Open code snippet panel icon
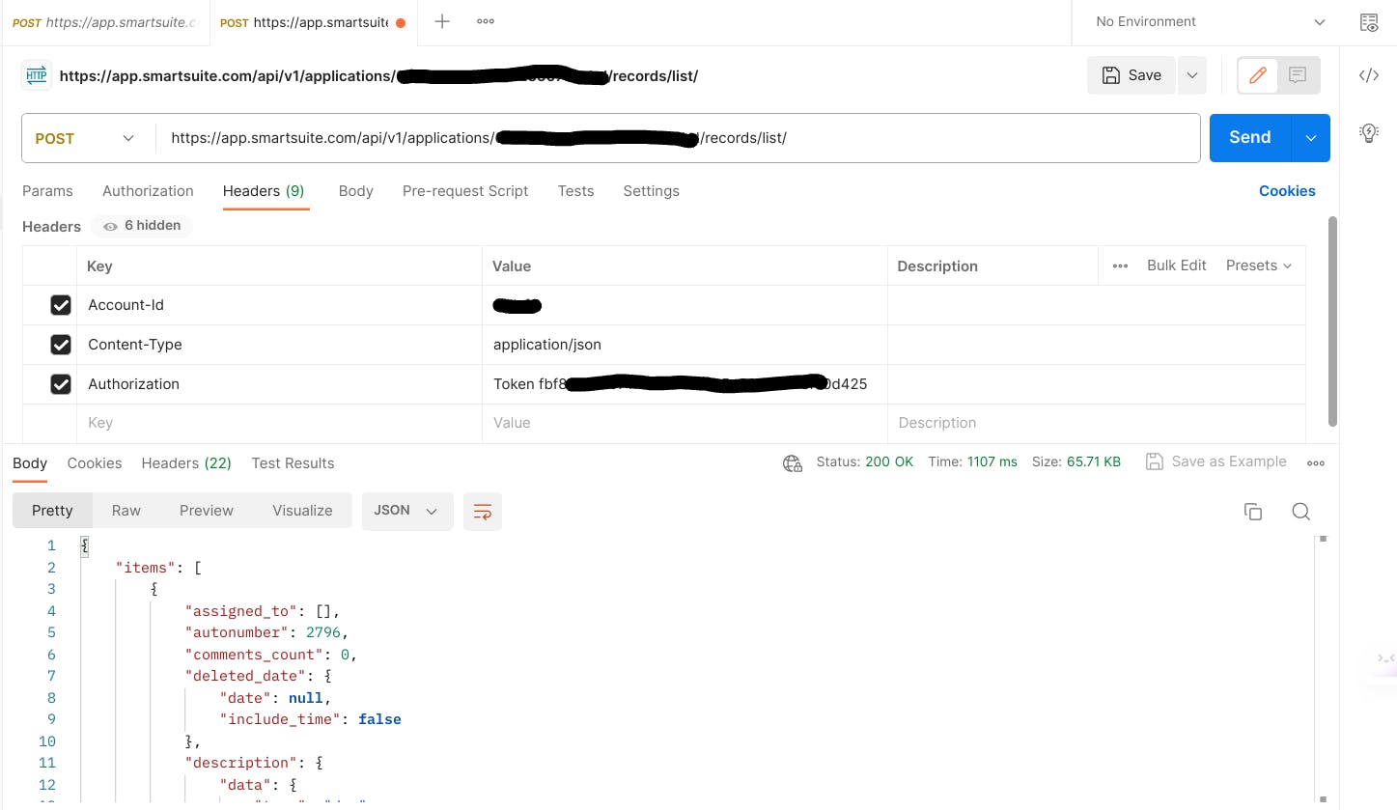1397x810 pixels. [x=1369, y=76]
